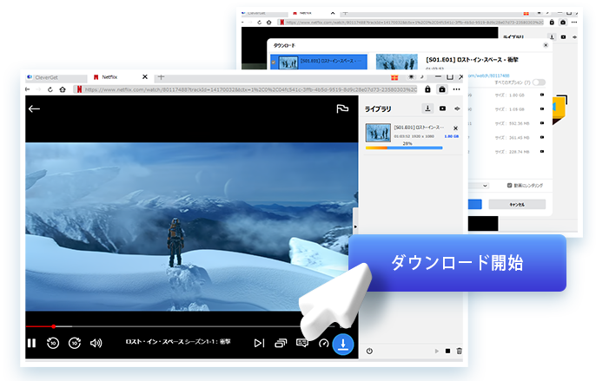Reload the page in back window

259,23
